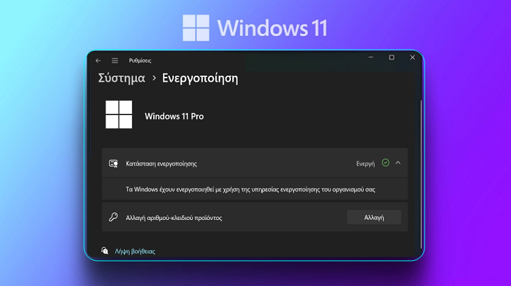
Task: Click the Αλλαγή button
Action: (x=374, y=218)
